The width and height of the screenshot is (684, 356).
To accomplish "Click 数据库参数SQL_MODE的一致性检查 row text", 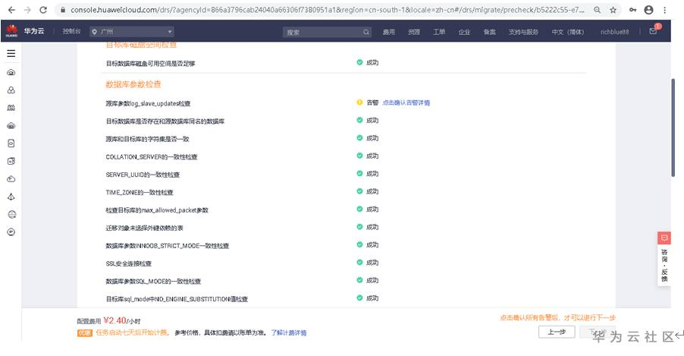I will click(x=153, y=282).
